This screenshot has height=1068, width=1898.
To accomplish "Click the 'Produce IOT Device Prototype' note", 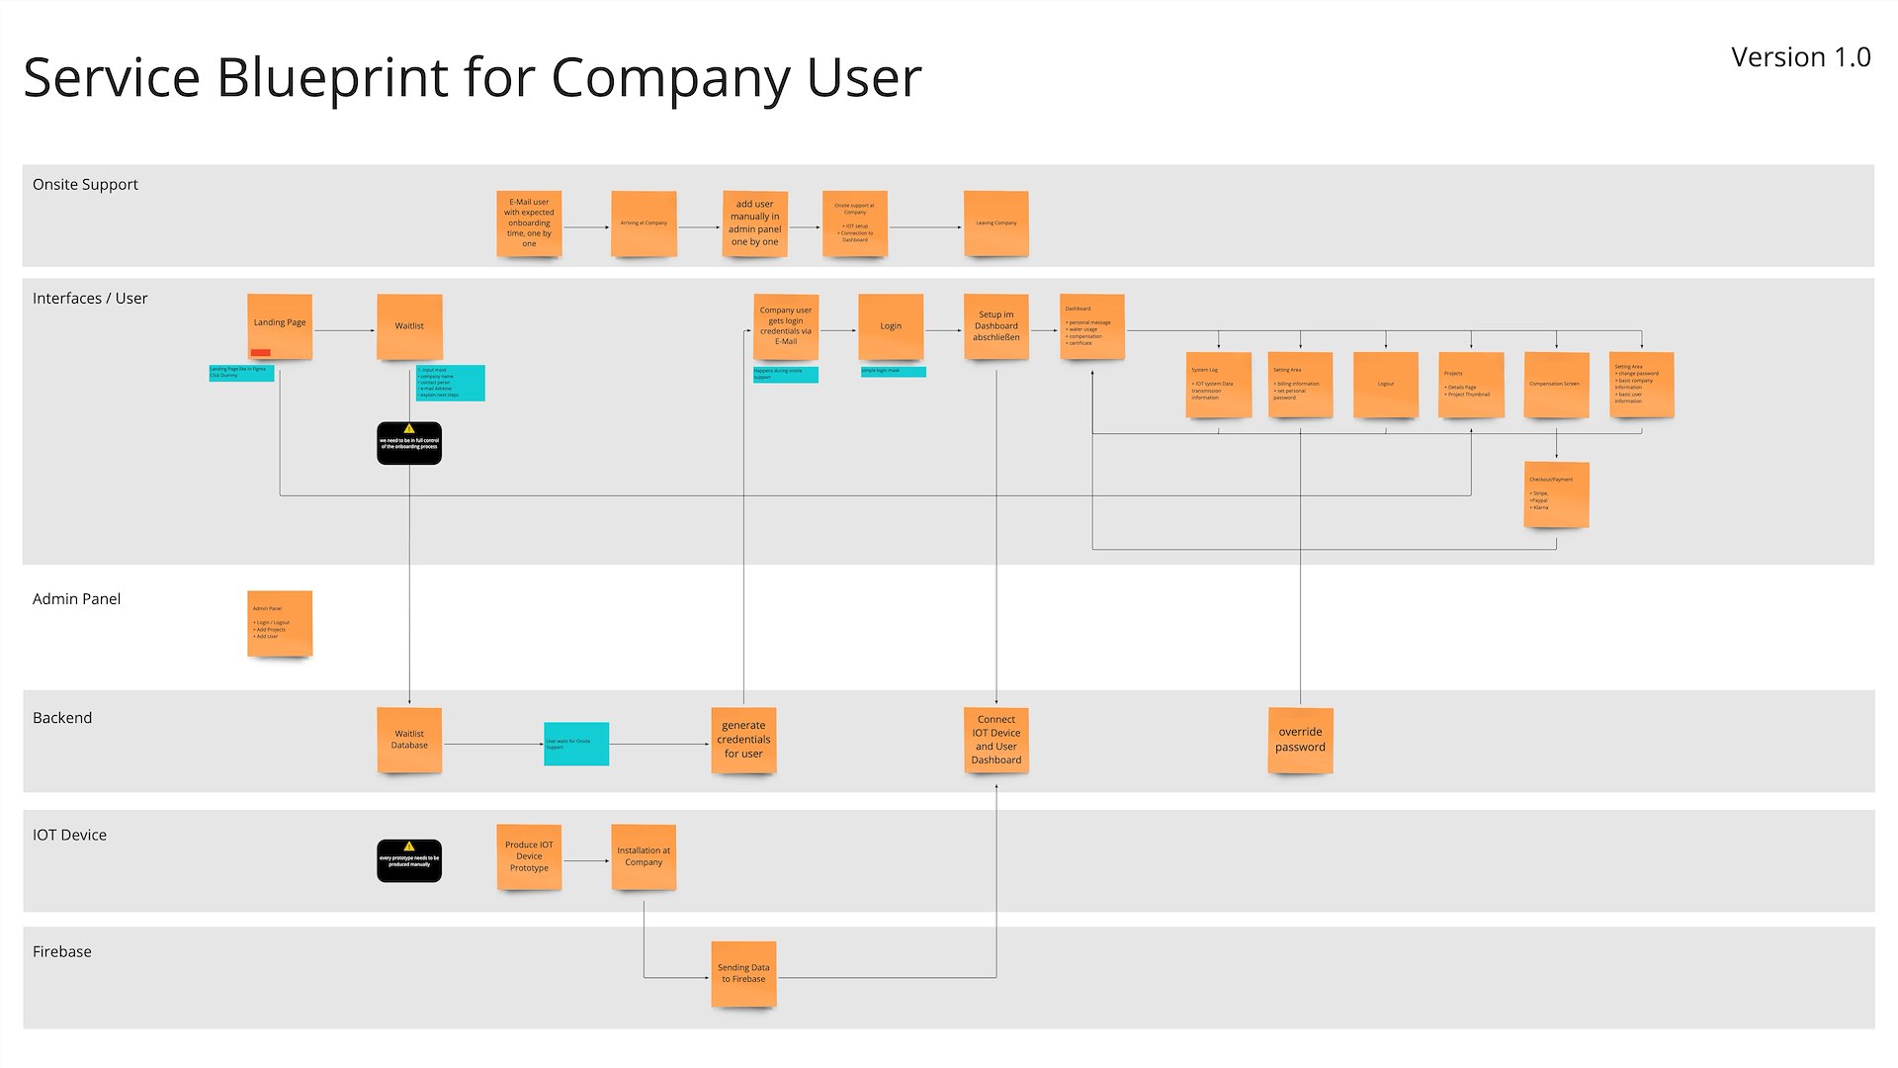I will pyautogui.click(x=529, y=856).
